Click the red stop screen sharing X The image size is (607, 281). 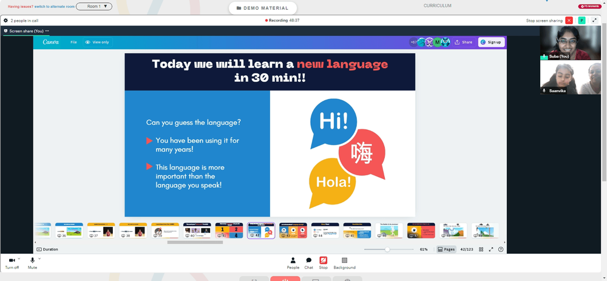[x=569, y=21]
